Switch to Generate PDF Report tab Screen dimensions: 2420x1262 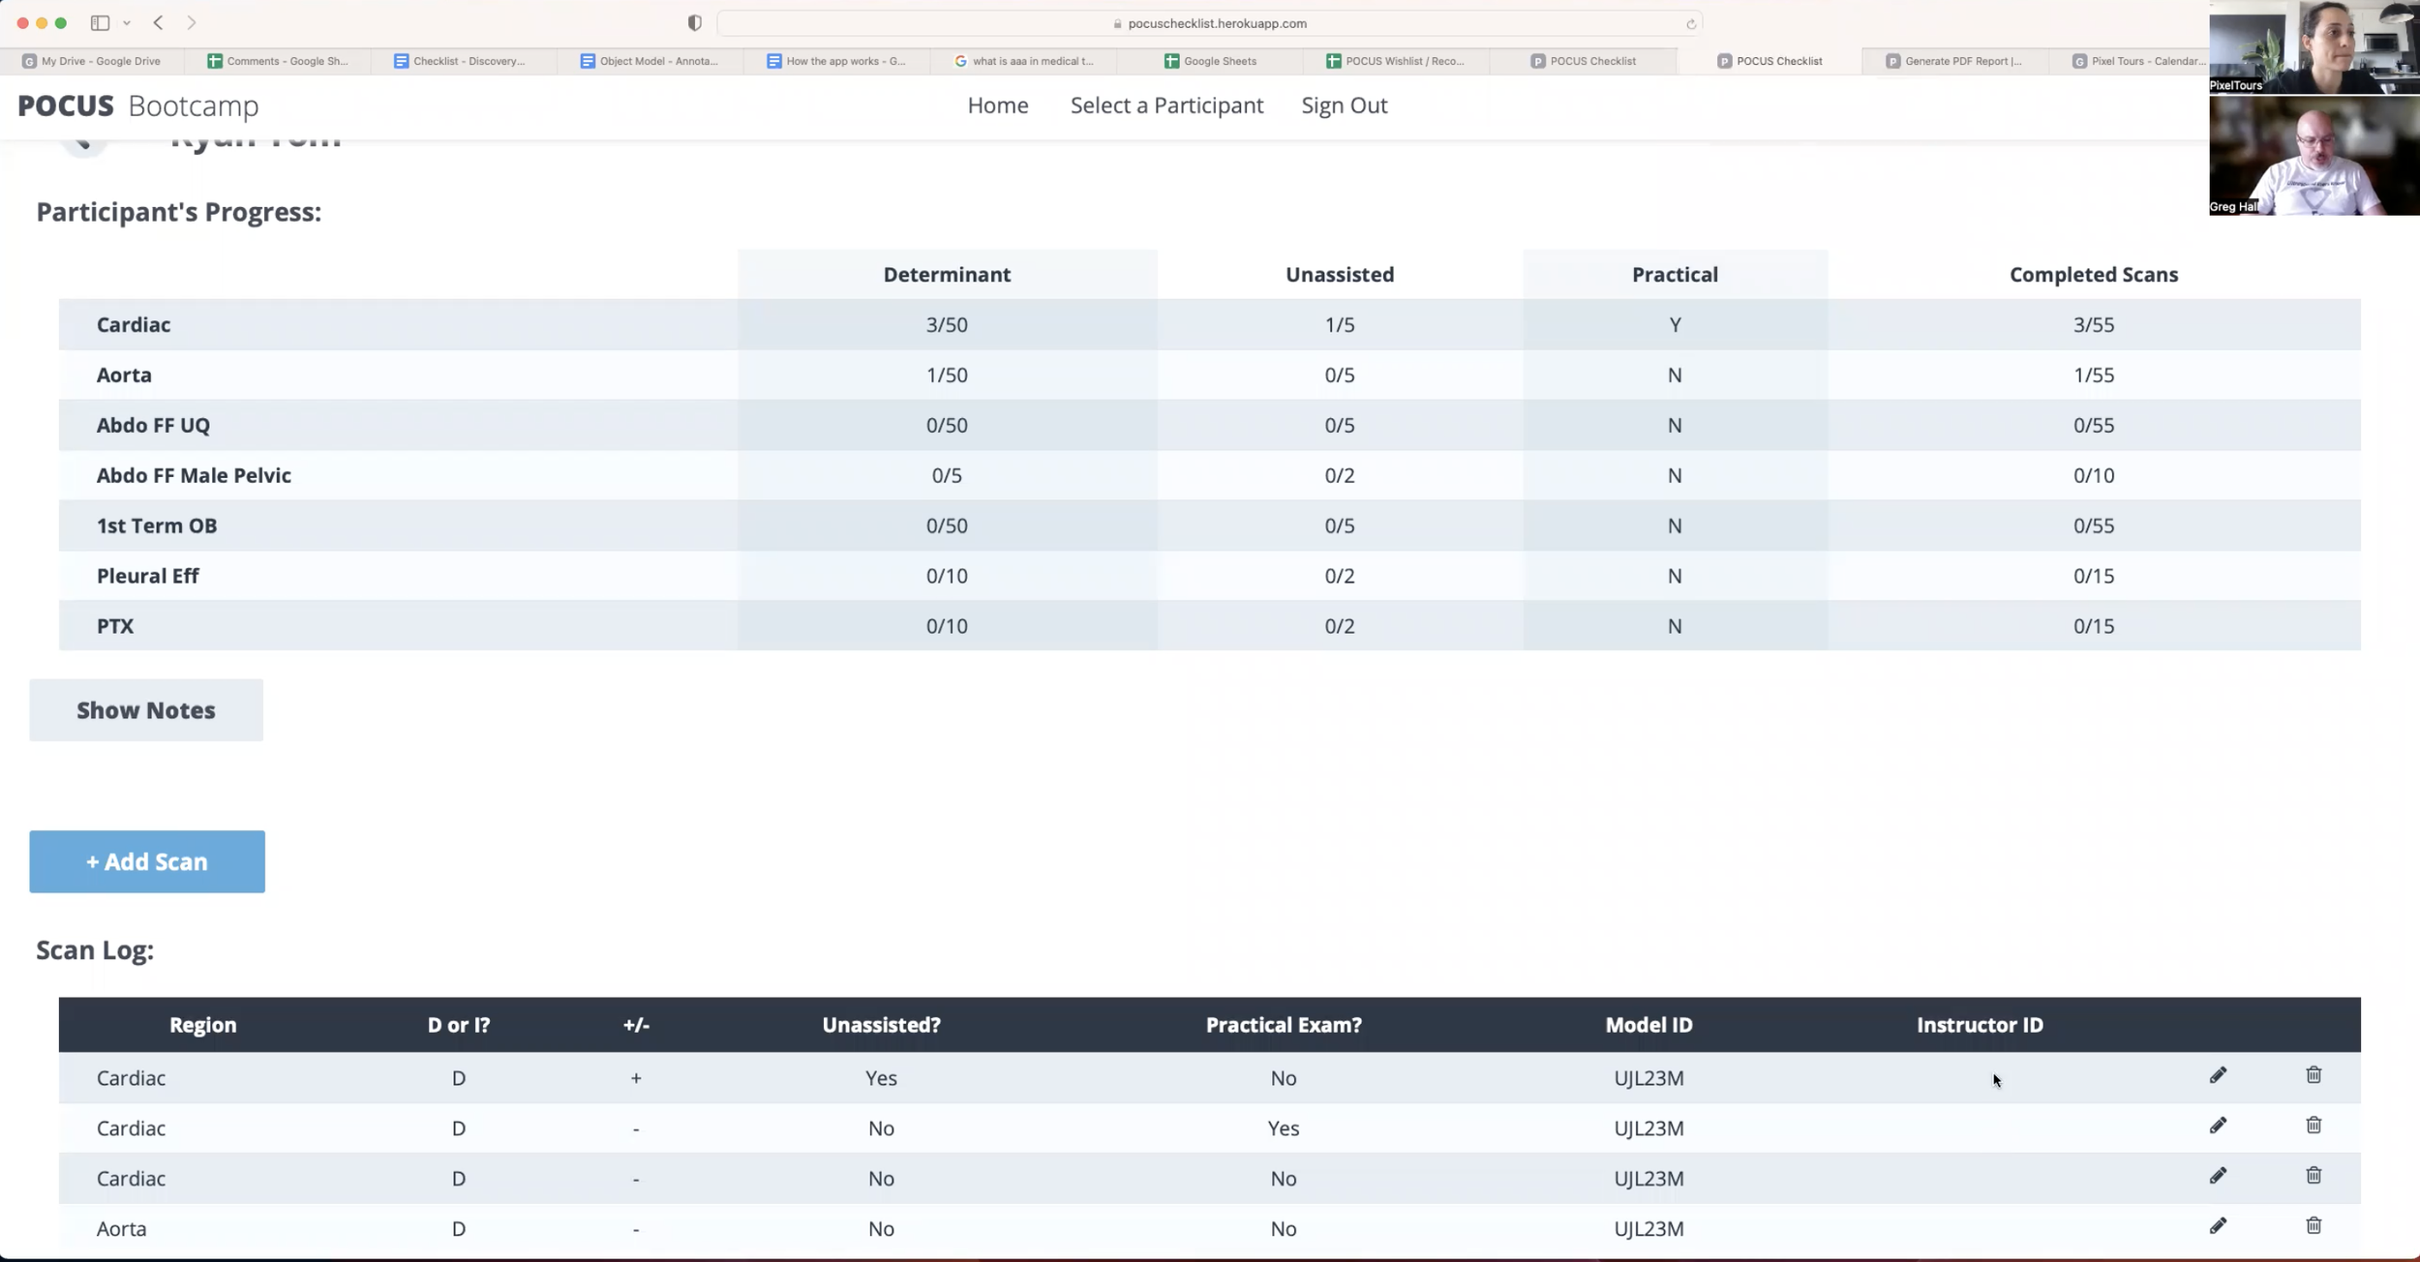click(1954, 61)
